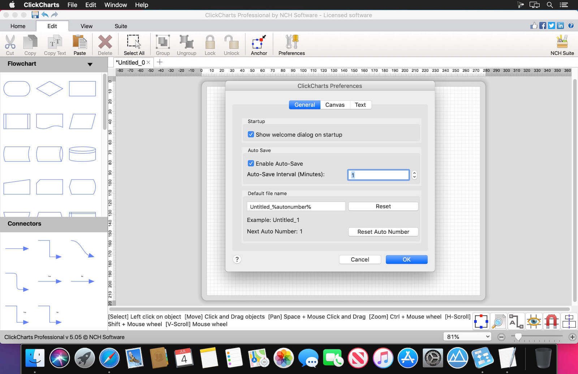The height and width of the screenshot is (374, 578).
Task: Select the Anchor tool in the toolbar
Action: tap(259, 43)
